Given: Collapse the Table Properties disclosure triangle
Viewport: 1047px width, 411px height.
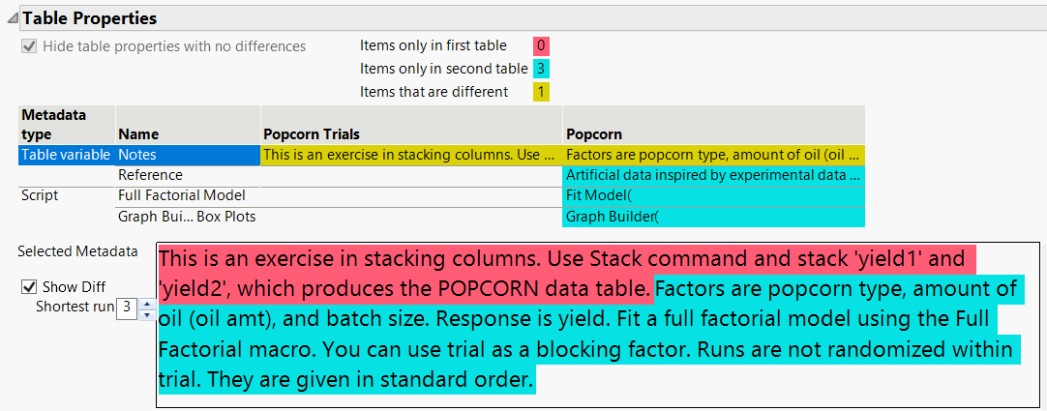Looking at the screenshot, I should 12,18.
